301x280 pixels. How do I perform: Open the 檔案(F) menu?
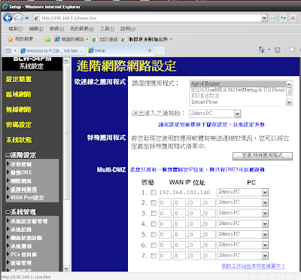(16, 29)
